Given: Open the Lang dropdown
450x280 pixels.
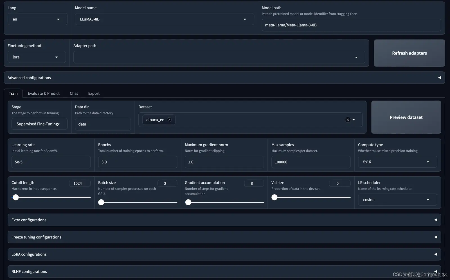Looking at the screenshot, I should point(37,19).
